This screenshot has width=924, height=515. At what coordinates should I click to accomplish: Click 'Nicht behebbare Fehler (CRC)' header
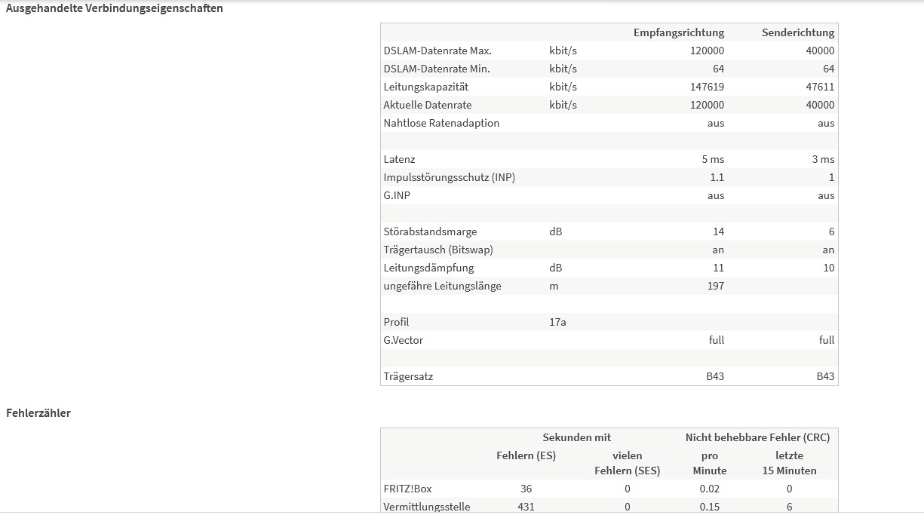pyautogui.click(x=757, y=437)
